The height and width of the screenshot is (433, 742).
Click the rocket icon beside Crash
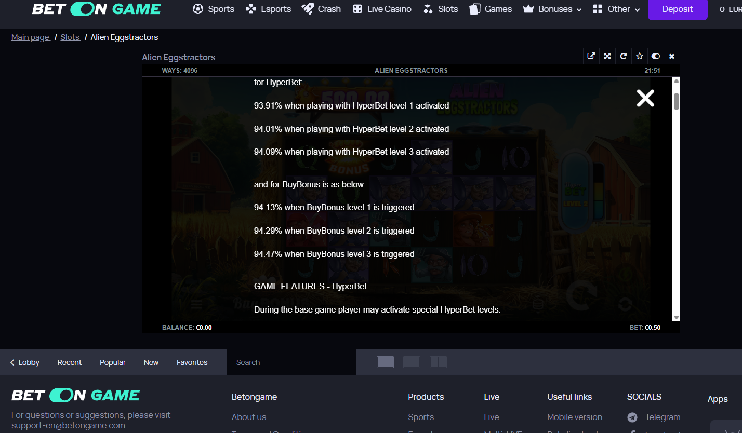(x=308, y=9)
